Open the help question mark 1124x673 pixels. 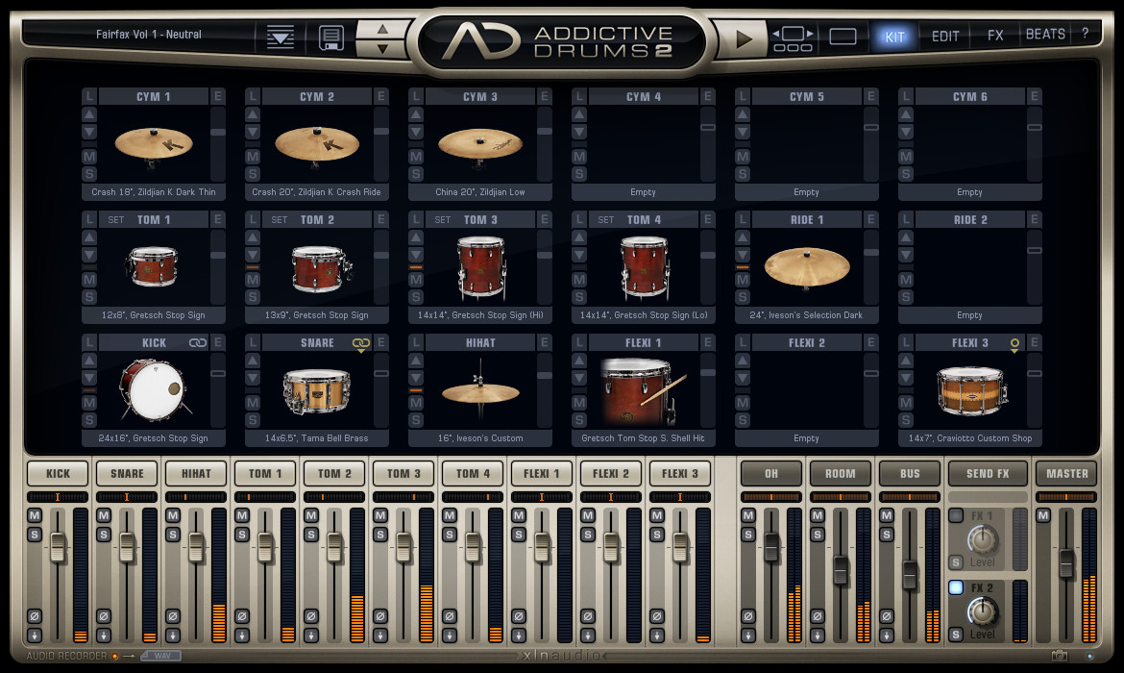1086,33
